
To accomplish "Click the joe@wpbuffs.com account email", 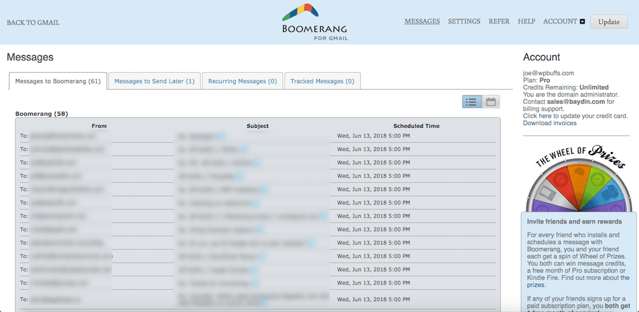I will 548,74.
